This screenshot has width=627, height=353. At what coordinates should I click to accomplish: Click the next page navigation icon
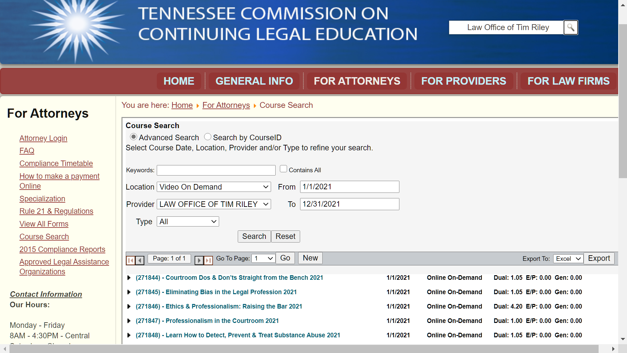tap(199, 259)
